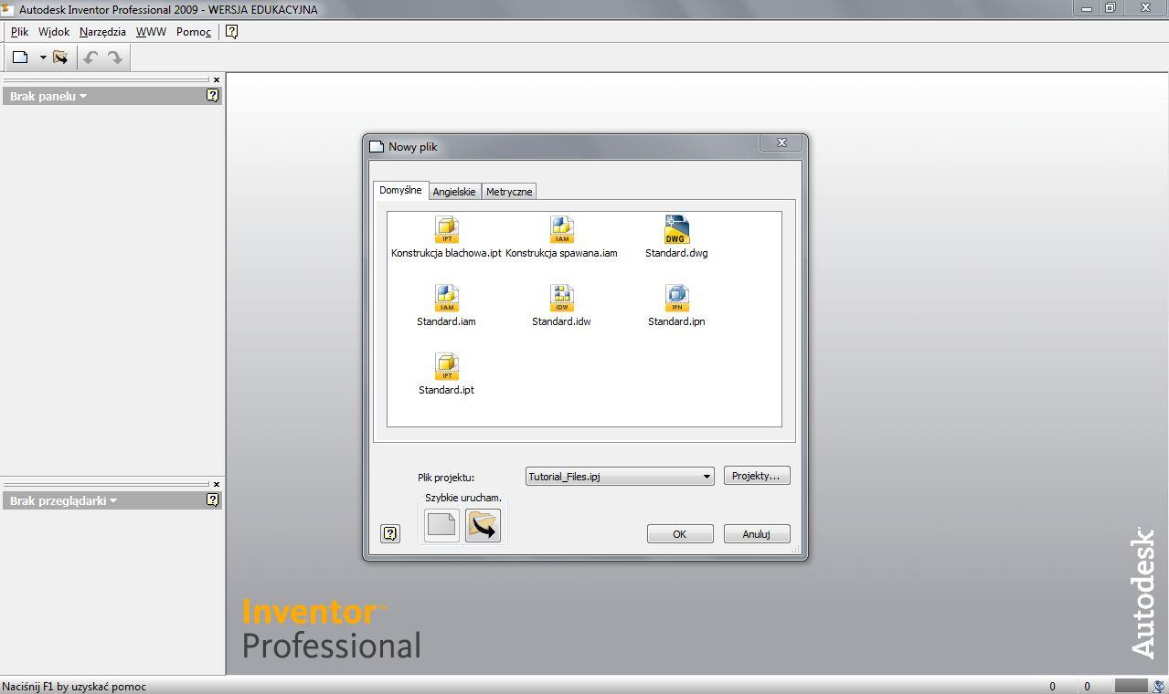Click the help icon in the menu bar
Viewport: 1169px width, 694px height.
[x=231, y=31]
